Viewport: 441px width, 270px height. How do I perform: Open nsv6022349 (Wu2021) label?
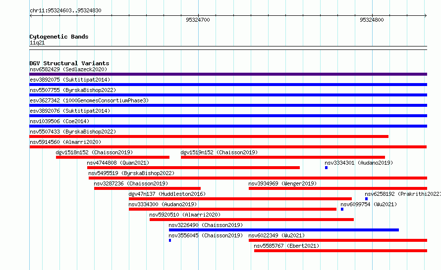(276, 235)
